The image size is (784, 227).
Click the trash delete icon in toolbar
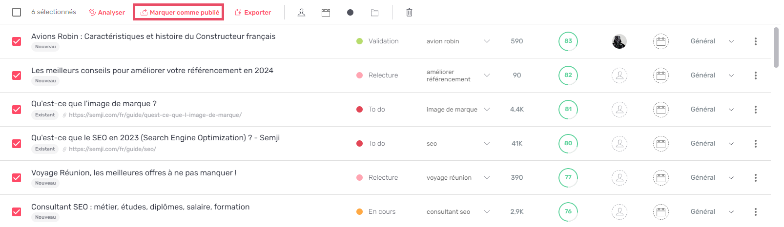tap(409, 13)
